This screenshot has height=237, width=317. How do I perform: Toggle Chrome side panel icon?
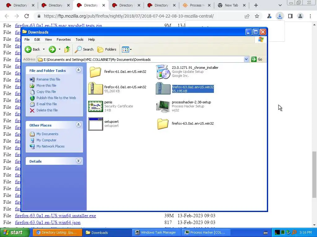pyautogui.click(x=290, y=16)
